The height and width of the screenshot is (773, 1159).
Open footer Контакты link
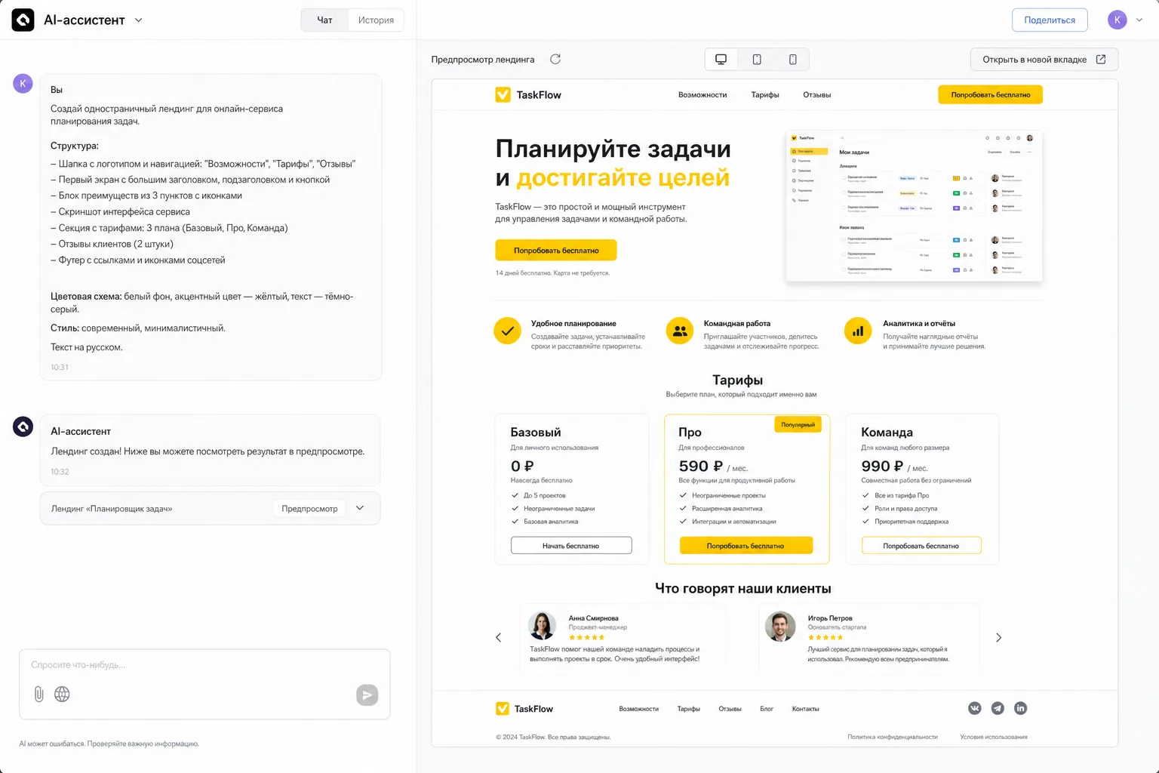pyautogui.click(x=805, y=709)
